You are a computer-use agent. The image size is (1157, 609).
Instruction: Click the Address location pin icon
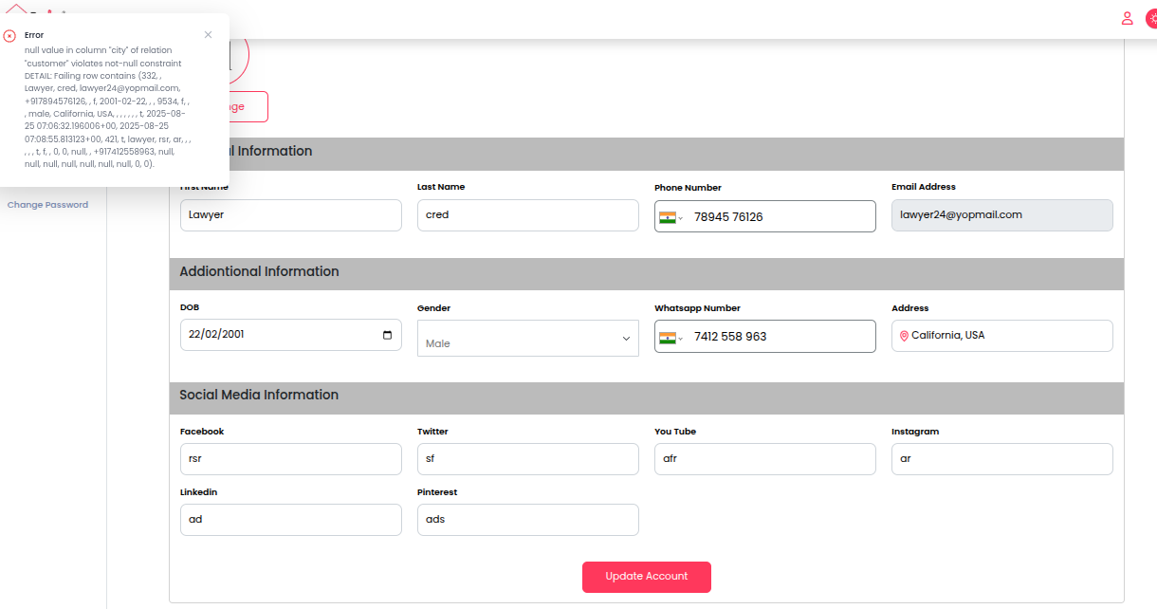point(904,336)
